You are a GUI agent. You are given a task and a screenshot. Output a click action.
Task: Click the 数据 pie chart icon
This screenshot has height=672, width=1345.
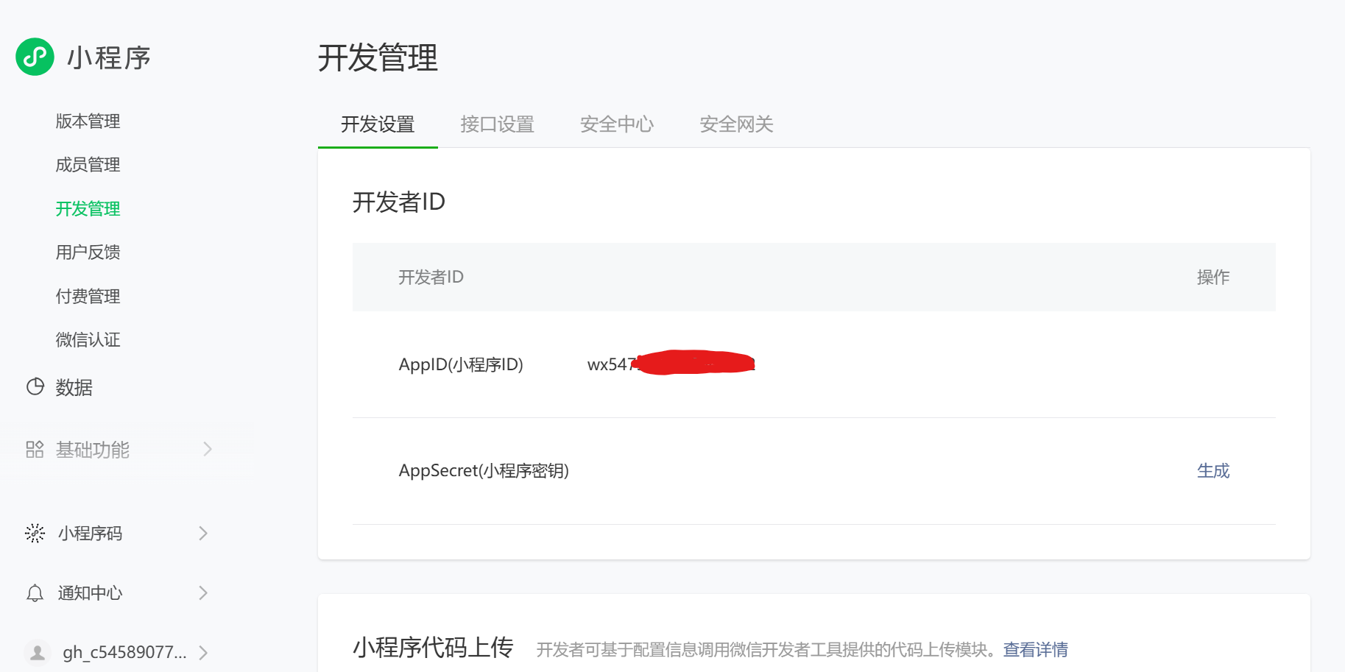click(x=35, y=386)
